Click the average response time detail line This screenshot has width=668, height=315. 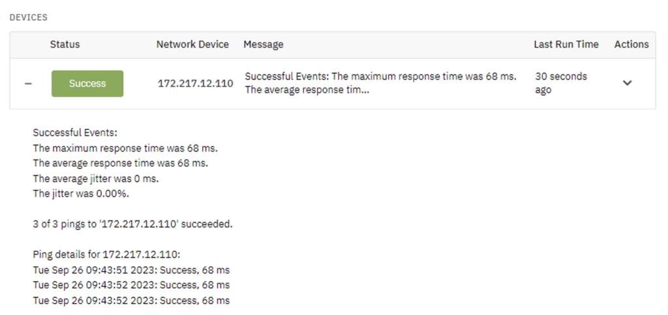click(x=121, y=164)
